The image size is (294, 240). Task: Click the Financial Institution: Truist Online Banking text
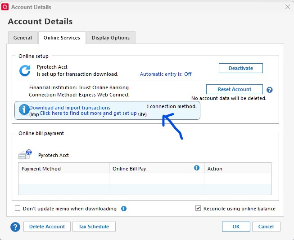(79, 87)
